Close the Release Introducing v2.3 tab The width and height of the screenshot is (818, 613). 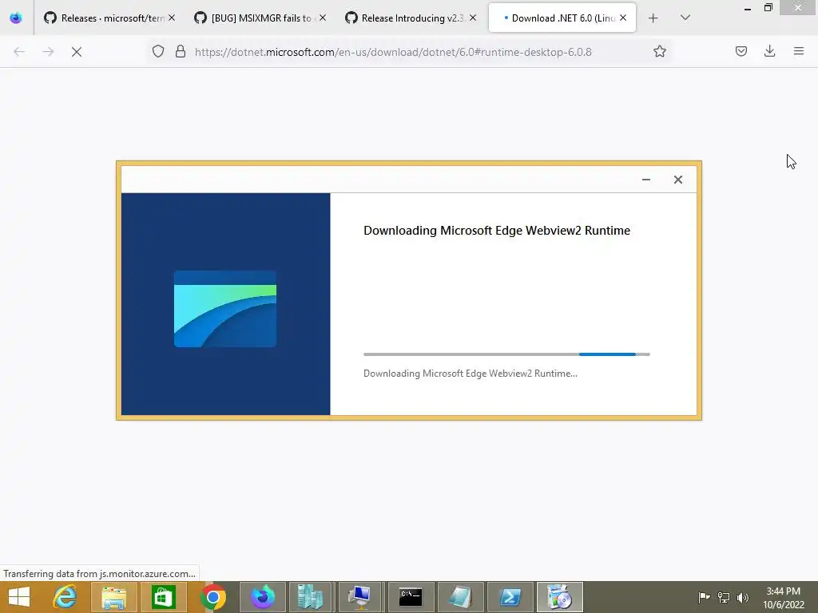tap(473, 18)
